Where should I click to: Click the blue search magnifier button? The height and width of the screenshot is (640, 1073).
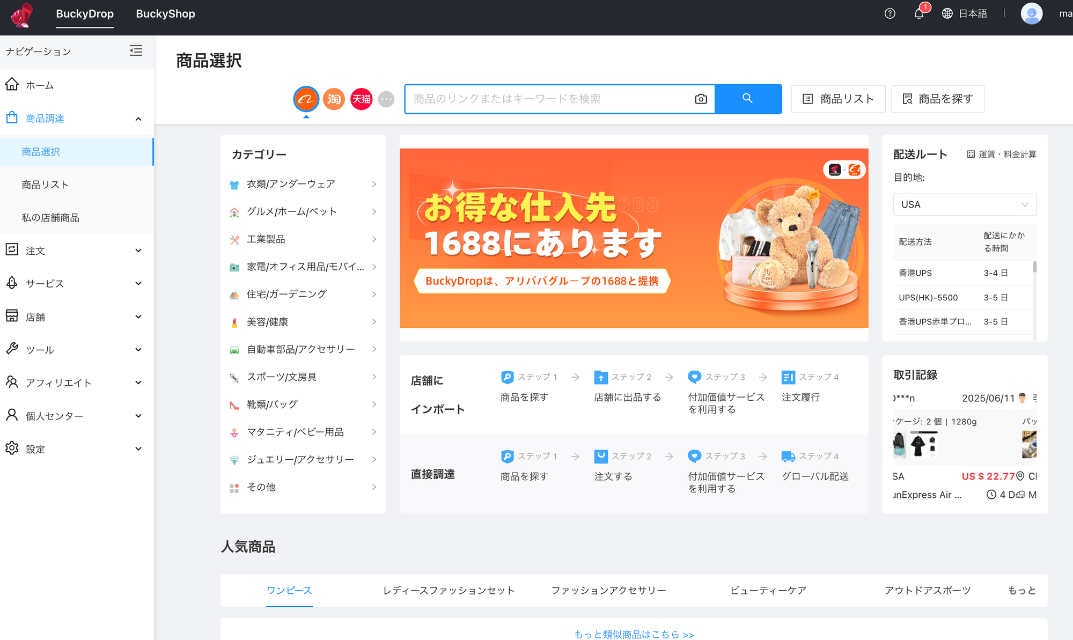pyautogui.click(x=748, y=99)
